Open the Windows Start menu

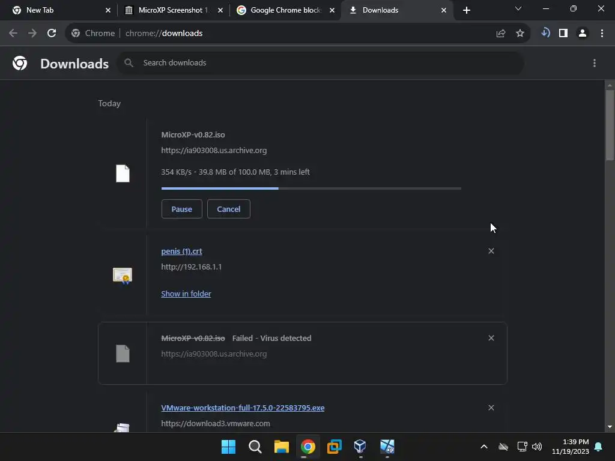(228, 447)
